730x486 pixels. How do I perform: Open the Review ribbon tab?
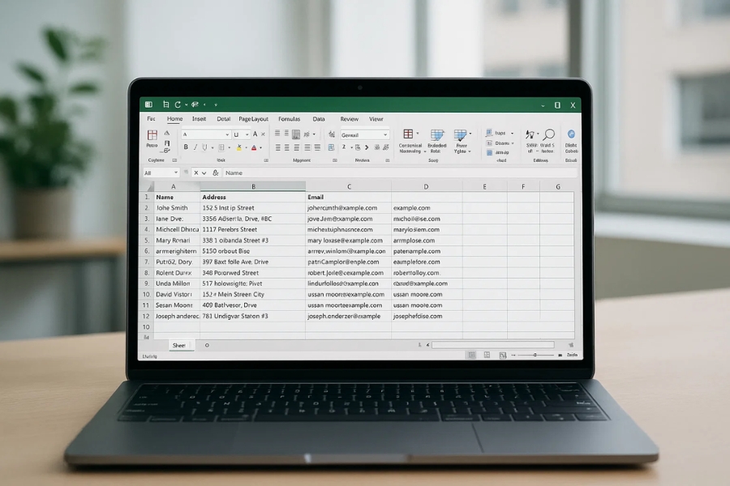(349, 118)
